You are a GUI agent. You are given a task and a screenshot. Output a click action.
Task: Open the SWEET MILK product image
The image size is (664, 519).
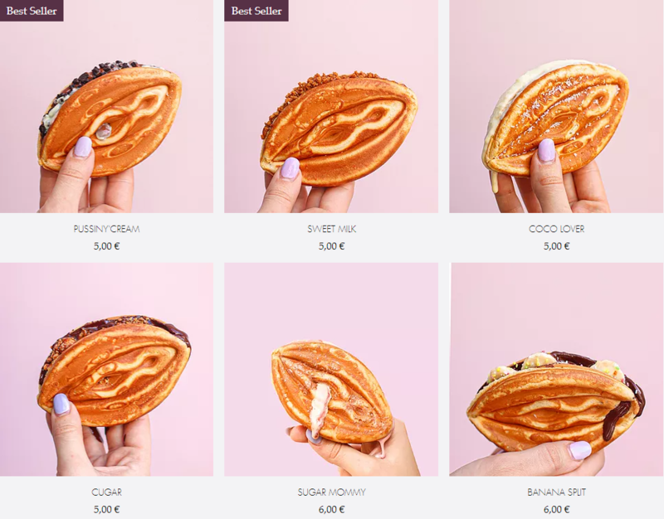331,106
